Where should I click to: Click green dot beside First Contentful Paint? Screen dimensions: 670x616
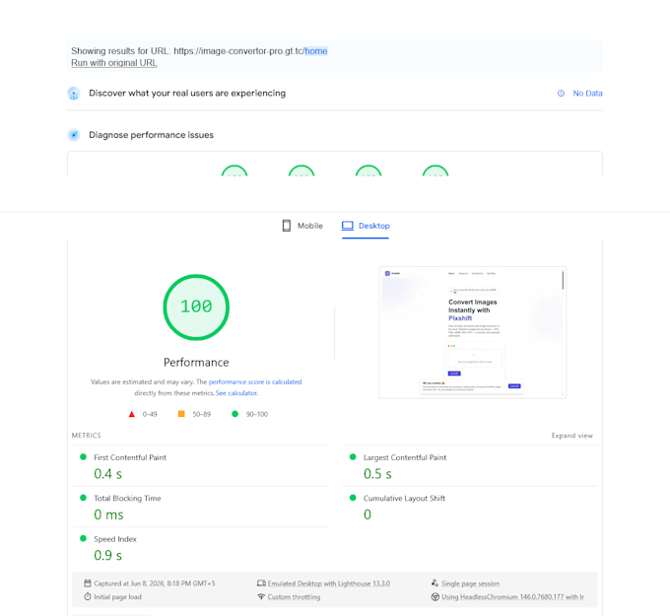84,457
